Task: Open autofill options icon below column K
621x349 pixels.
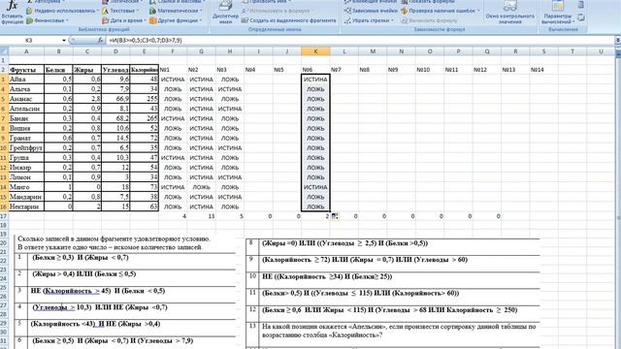Action: (x=335, y=216)
